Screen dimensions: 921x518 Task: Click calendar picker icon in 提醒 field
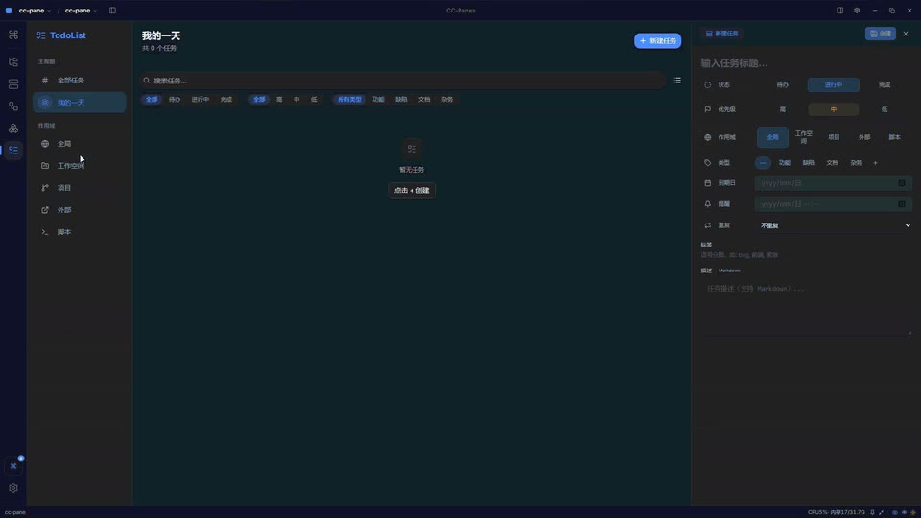(902, 204)
